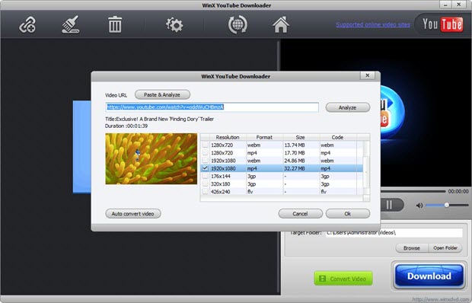472x303 pixels.
Task: Select the Clear completed tasks brush icon
Action: (x=71, y=24)
